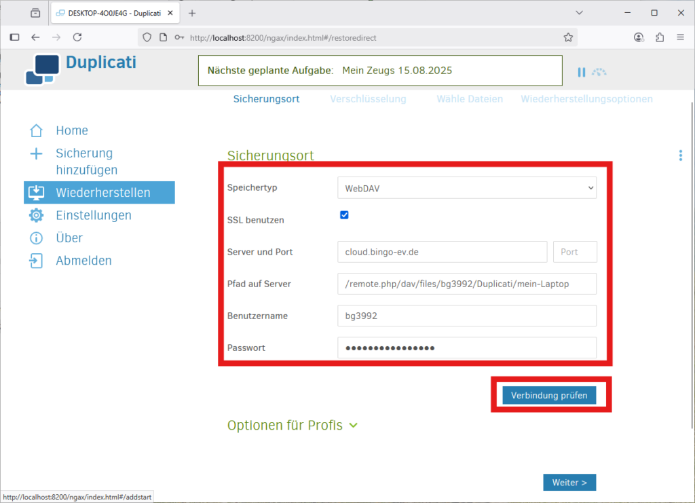Click the page vertical scrollbar

click(x=692, y=266)
